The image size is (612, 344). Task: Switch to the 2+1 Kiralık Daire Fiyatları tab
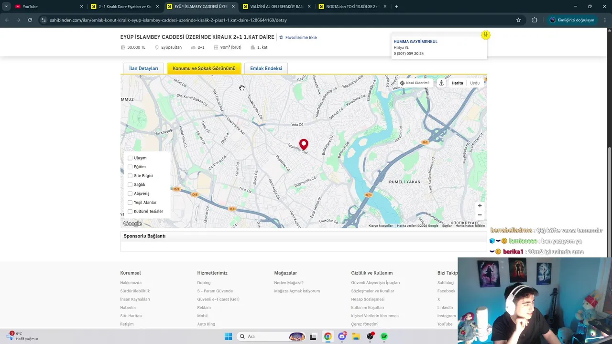(124, 7)
